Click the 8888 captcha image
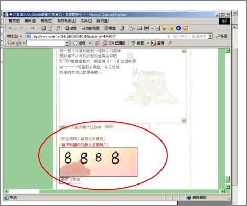Screen dimensions: 247x206 (99, 162)
